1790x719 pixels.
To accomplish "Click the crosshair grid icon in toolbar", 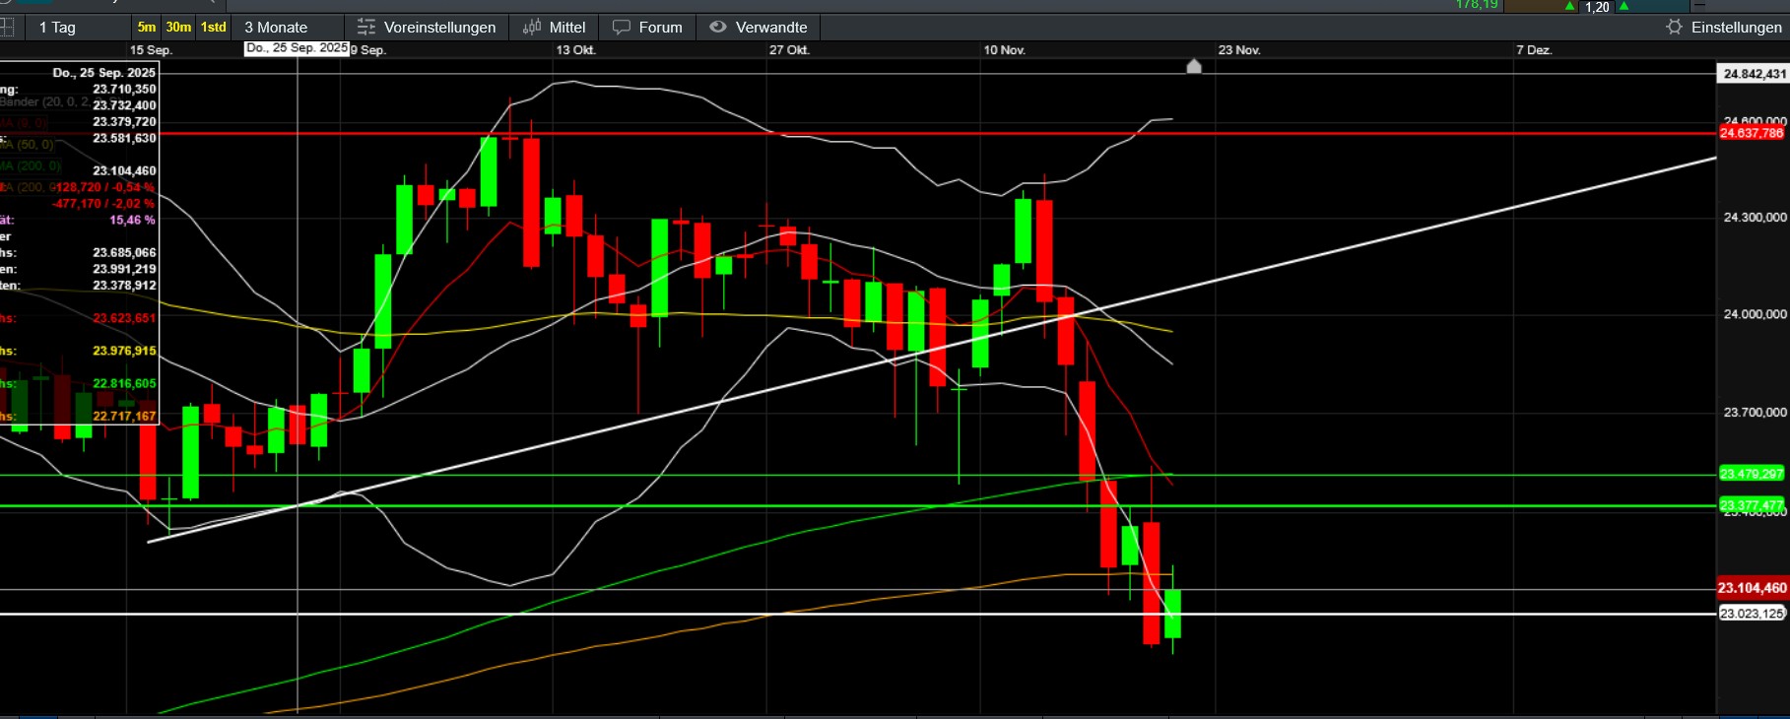I will pos(7,28).
